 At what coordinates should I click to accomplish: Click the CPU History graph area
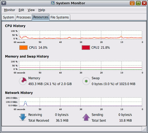point(81,35)
